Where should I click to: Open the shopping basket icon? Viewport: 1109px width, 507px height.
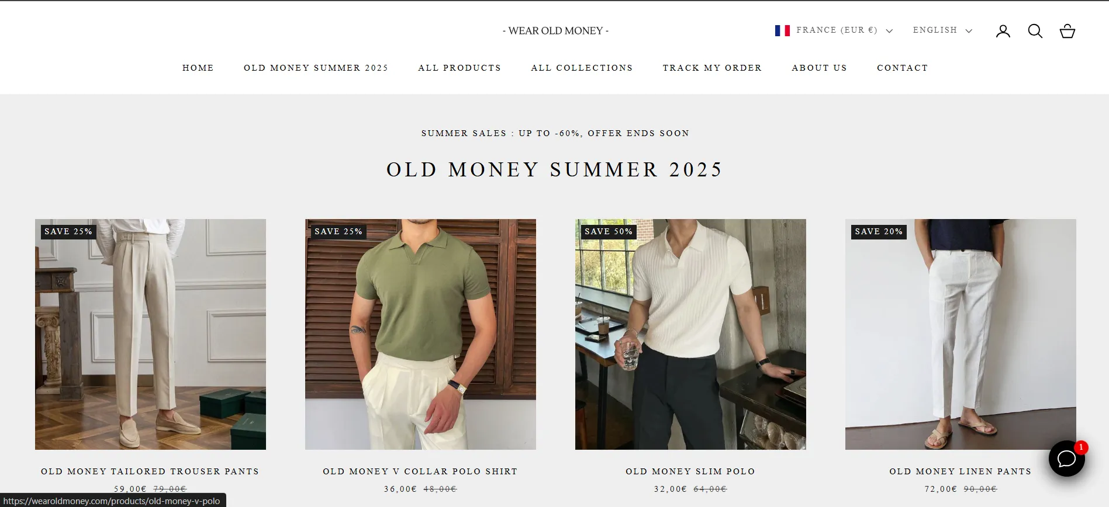pos(1067,31)
